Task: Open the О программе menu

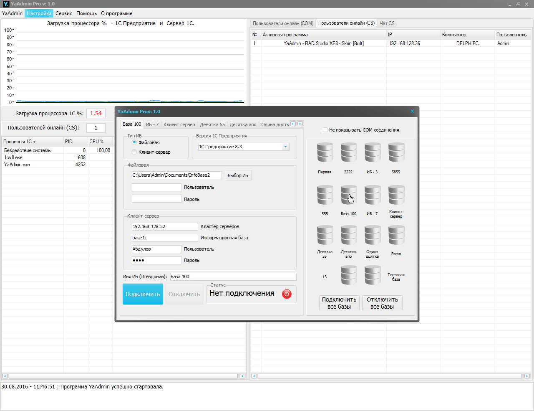Action: [116, 13]
